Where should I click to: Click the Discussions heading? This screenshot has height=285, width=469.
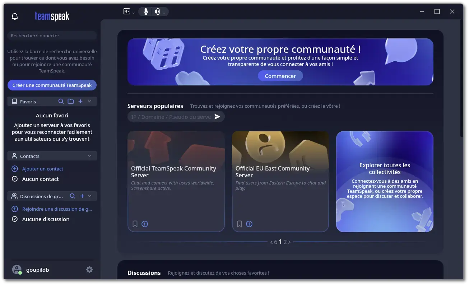tap(144, 273)
